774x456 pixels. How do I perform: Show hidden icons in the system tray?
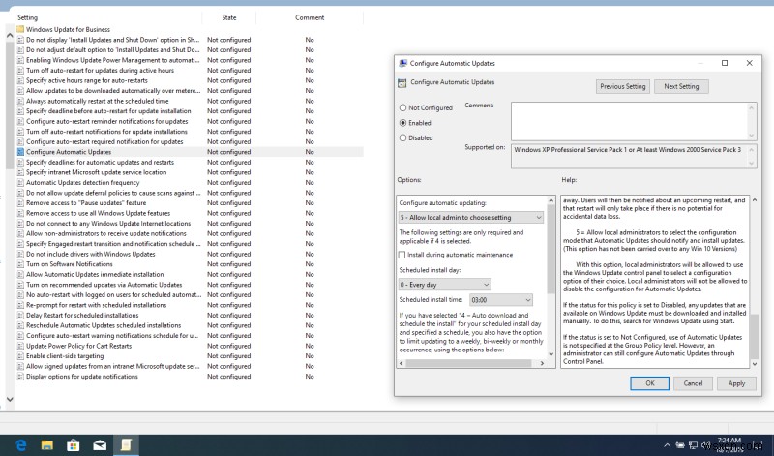667,445
